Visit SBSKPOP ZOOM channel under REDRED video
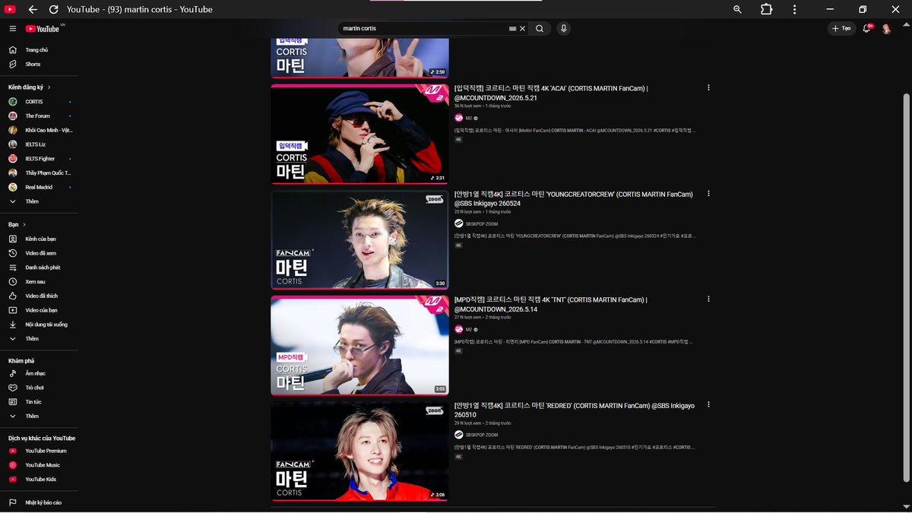 (x=482, y=435)
